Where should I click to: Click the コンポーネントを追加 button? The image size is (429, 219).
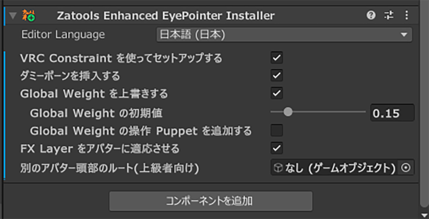[x=210, y=201]
